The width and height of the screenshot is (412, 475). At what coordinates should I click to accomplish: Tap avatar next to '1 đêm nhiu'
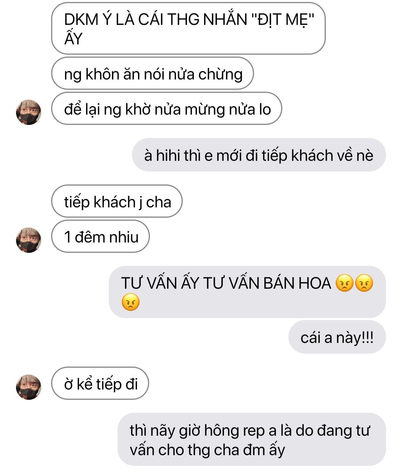tap(28, 240)
